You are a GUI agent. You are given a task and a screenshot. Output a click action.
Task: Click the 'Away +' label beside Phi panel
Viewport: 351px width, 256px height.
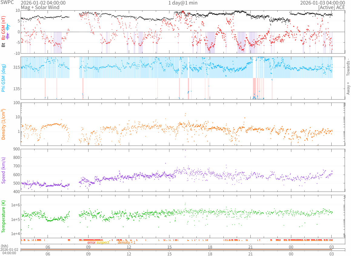pyautogui.click(x=348, y=88)
